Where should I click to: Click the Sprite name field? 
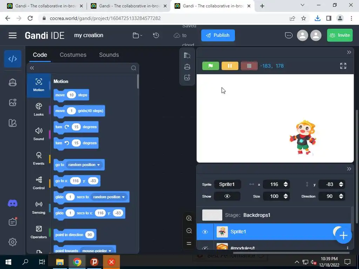[x=227, y=184]
